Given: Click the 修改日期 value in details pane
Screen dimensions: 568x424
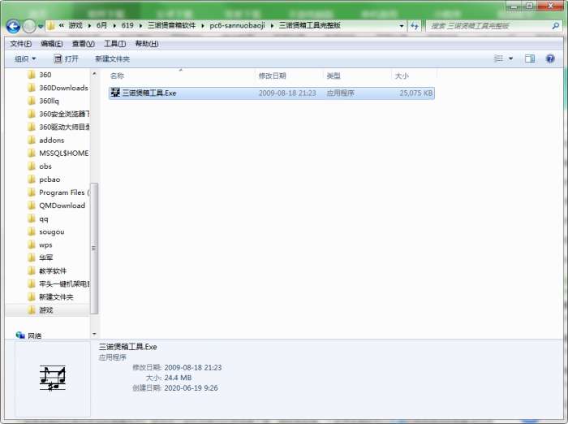Looking at the screenshot, I should [193, 367].
